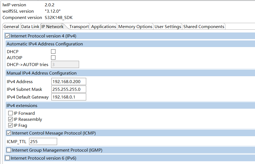Uncheck the IP Reassembly option
255x164 pixels.
(x=10, y=119)
